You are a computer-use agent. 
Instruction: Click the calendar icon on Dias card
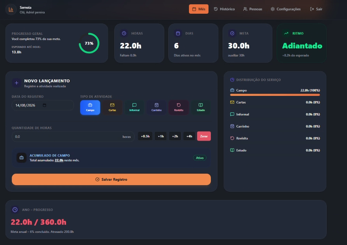(x=178, y=33)
